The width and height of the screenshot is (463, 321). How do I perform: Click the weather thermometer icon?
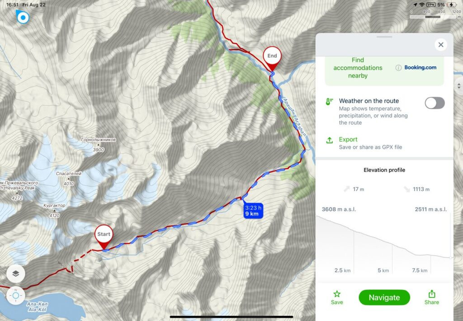[x=329, y=102]
